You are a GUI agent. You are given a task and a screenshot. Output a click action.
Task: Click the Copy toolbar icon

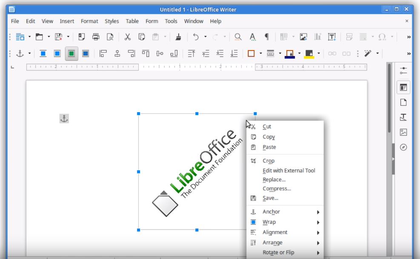tap(142, 37)
